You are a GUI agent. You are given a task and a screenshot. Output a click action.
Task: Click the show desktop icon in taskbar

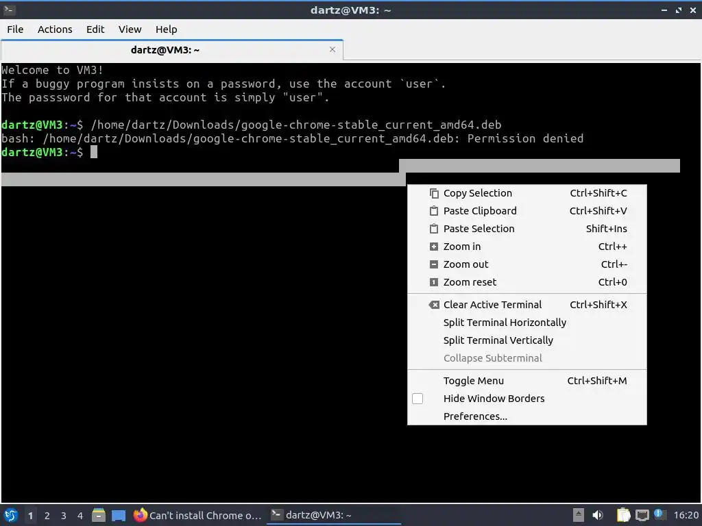119,516
